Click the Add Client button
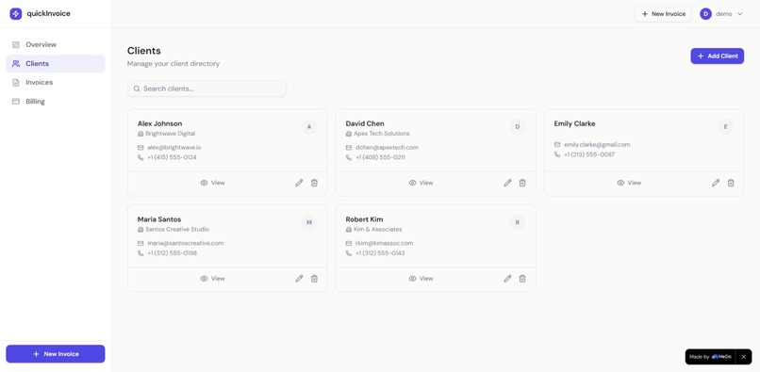Screen dimensions: 760x372 (x=717, y=57)
